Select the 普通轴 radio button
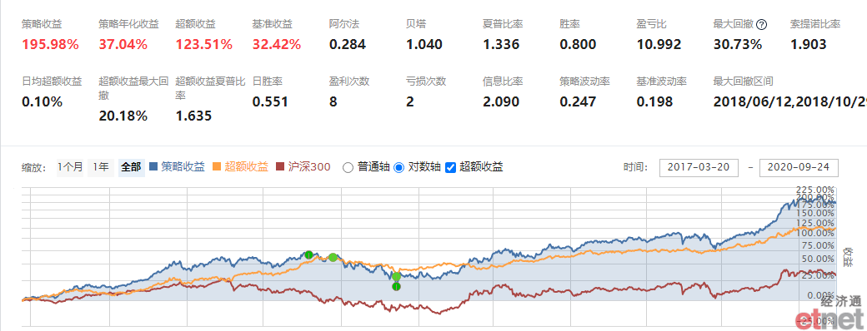 (x=348, y=167)
